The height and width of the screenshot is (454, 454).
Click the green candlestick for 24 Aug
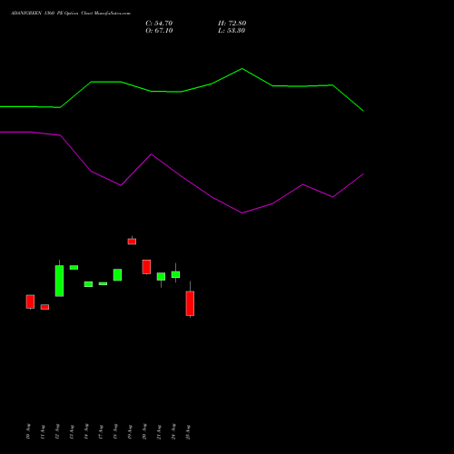click(x=175, y=274)
